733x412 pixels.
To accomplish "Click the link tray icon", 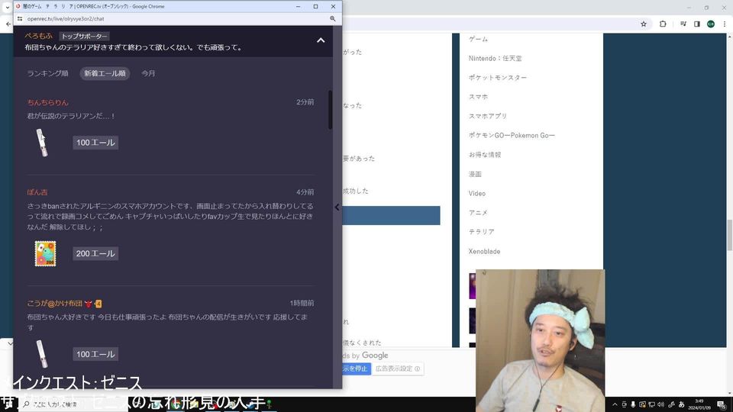I will (x=671, y=404).
